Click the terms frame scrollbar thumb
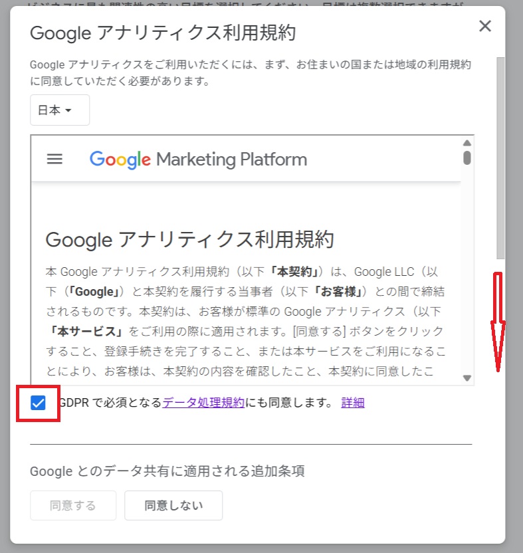 [467, 158]
